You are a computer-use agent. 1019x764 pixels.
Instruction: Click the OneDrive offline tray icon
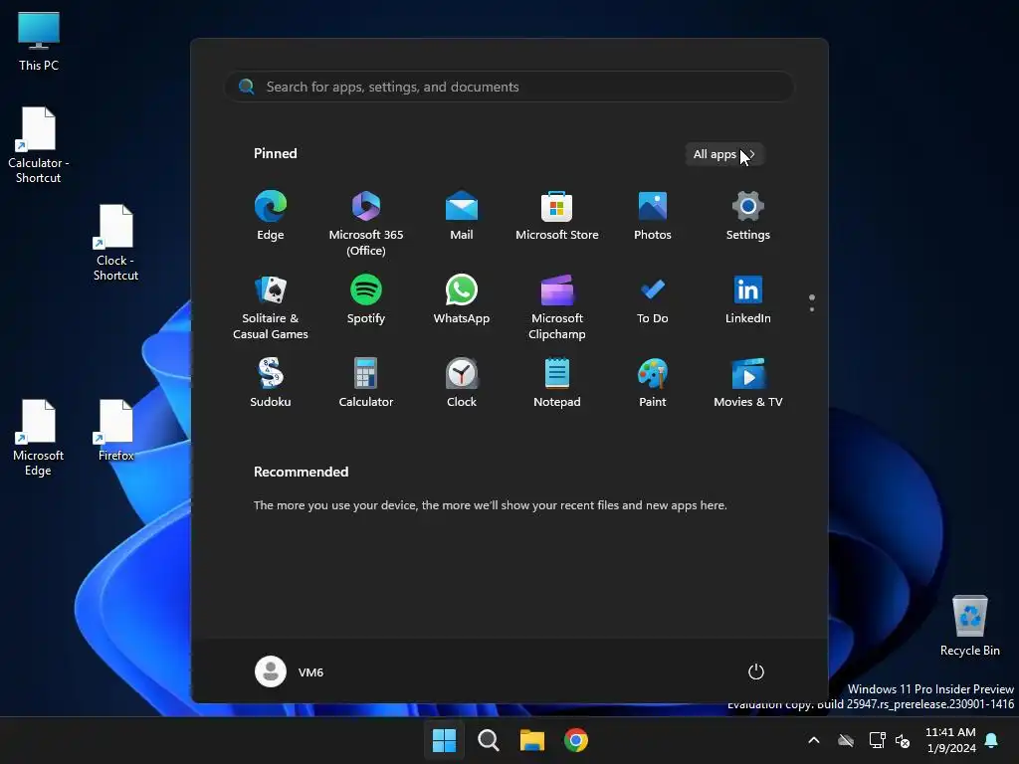[x=846, y=740]
